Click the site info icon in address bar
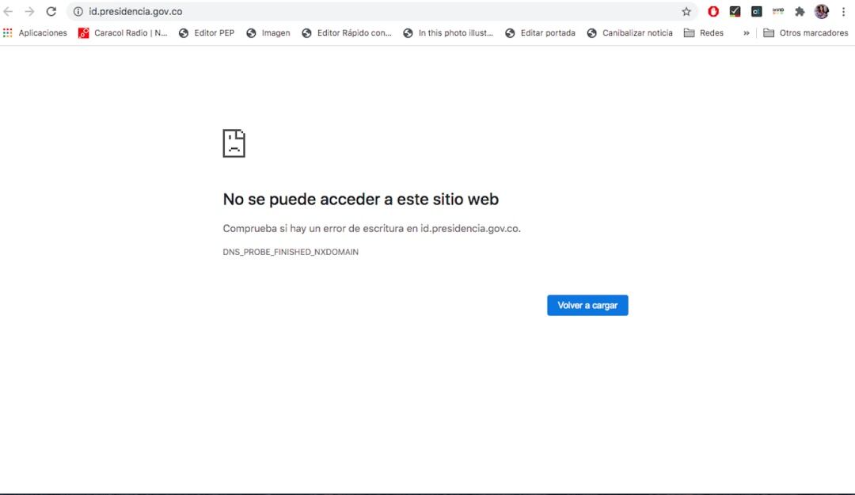 point(78,12)
